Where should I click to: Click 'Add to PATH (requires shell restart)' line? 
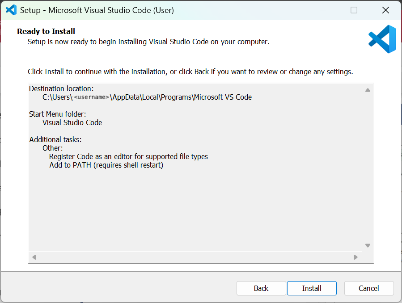click(x=106, y=165)
